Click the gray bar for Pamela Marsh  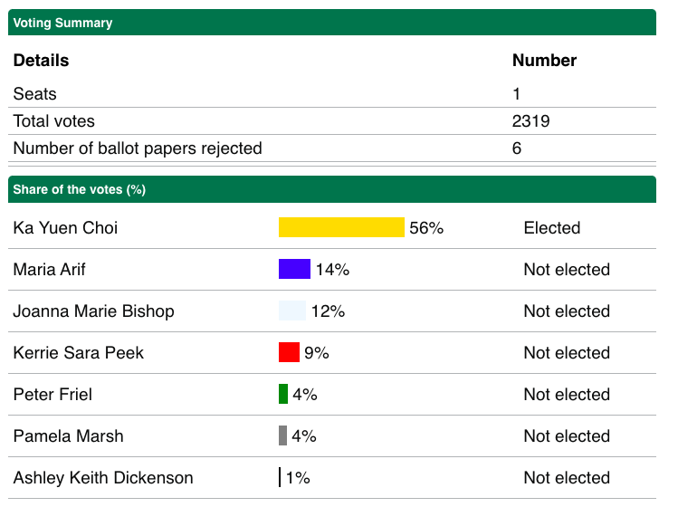coord(283,435)
